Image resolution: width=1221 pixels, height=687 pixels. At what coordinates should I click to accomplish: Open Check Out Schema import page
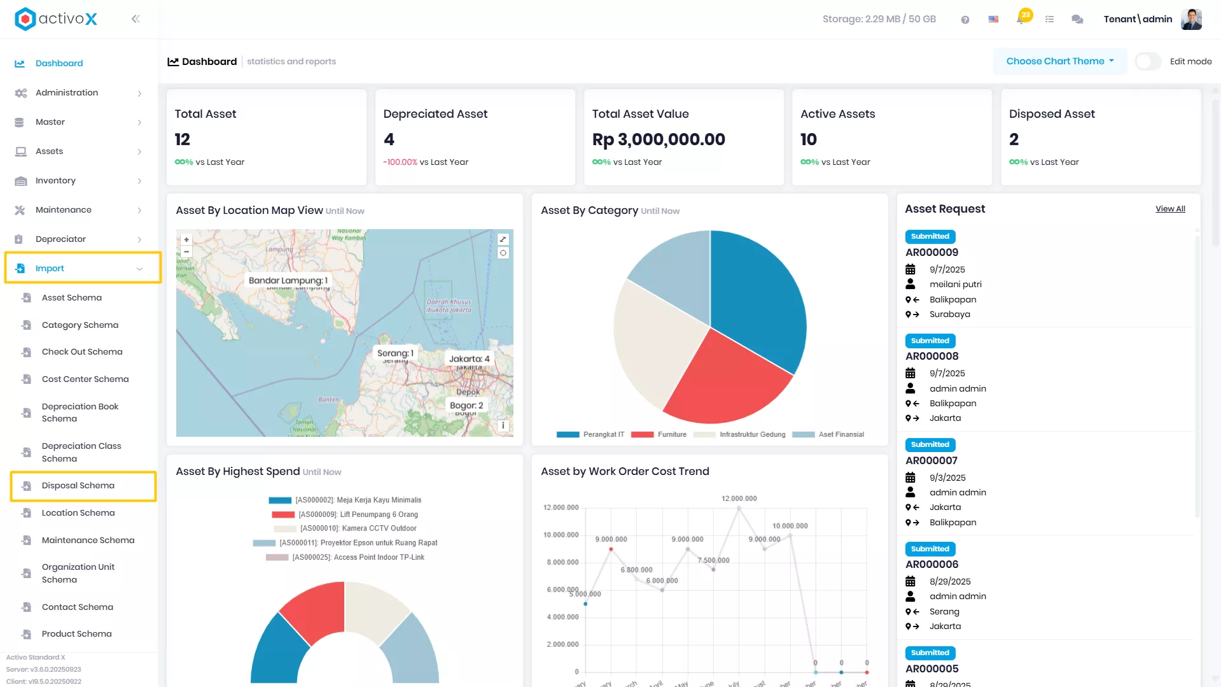pos(82,352)
